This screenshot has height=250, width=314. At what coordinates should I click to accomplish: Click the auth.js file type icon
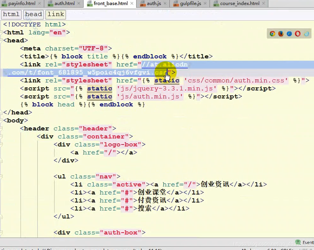click(143, 3)
